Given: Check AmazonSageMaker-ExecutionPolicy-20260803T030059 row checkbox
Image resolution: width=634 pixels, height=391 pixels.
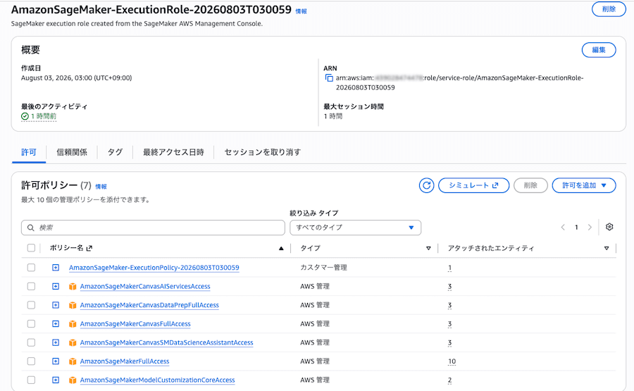Looking at the screenshot, I should point(31,268).
